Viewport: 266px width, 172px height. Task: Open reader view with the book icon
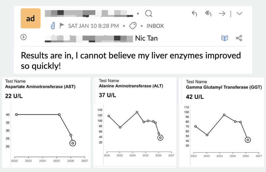pyautogui.click(x=225, y=38)
